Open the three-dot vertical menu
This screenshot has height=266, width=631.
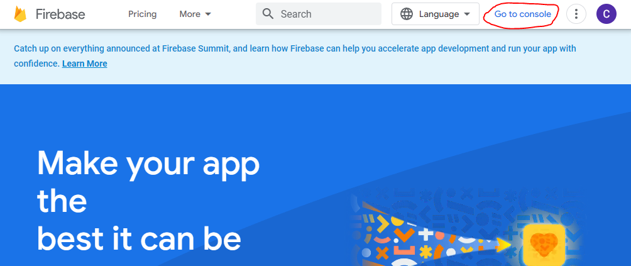[576, 14]
